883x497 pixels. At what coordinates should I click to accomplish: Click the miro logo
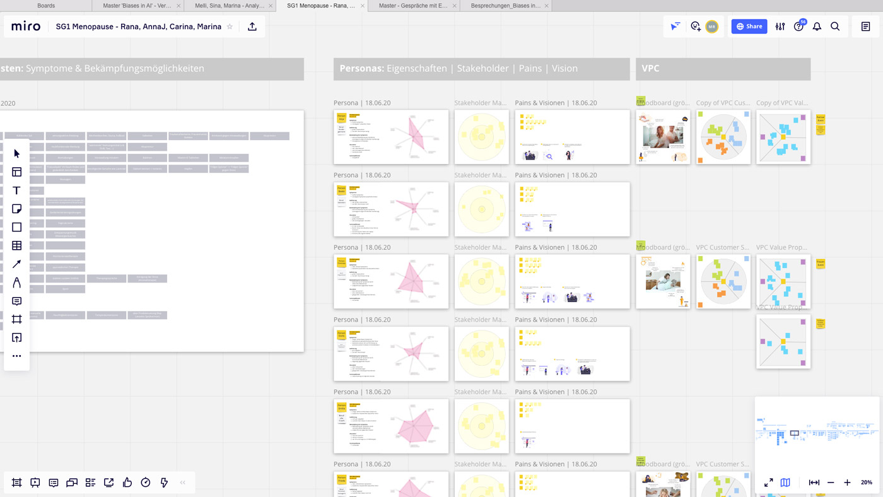pos(26,26)
